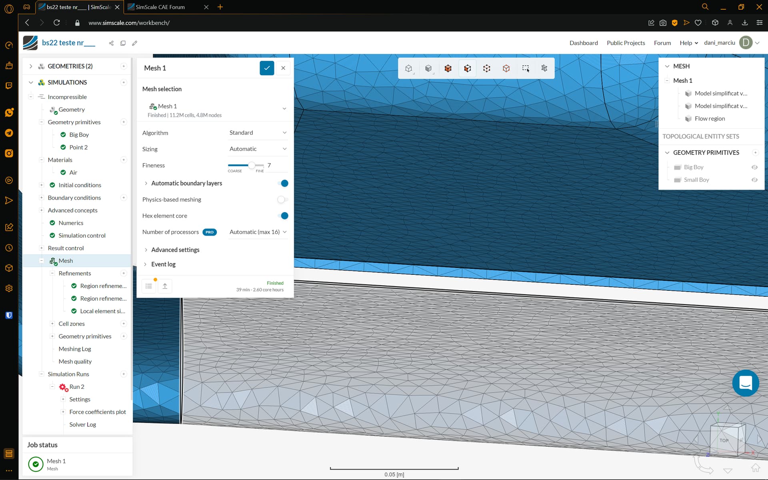
Task: Click the upload arrow icon near Event log
Action: pyautogui.click(x=164, y=286)
